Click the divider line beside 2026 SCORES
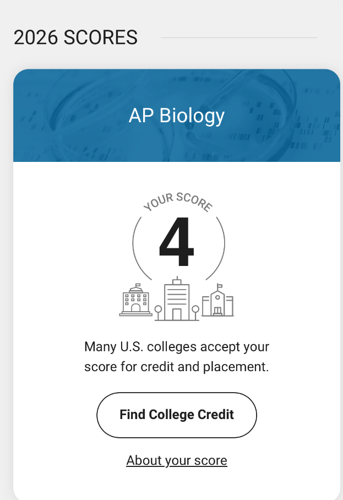Viewport: 343px width, 500px height. pyautogui.click(x=239, y=37)
